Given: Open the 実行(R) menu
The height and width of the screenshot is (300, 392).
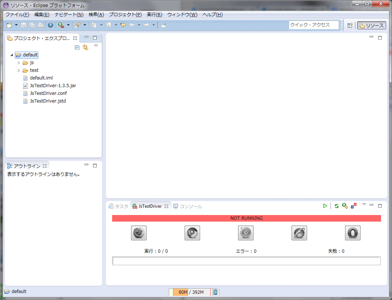Looking at the screenshot, I should point(155,15).
